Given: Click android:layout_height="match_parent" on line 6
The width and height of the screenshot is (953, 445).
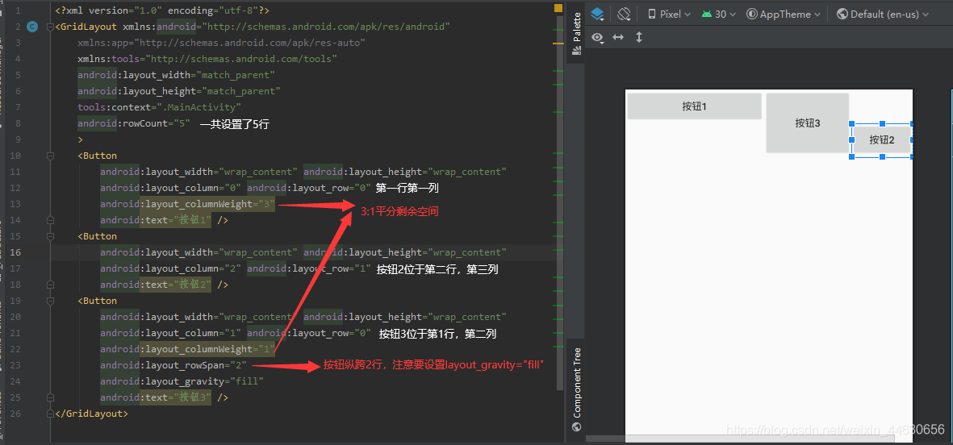Looking at the screenshot, I should pyautogui.click(x=178, y=91).
